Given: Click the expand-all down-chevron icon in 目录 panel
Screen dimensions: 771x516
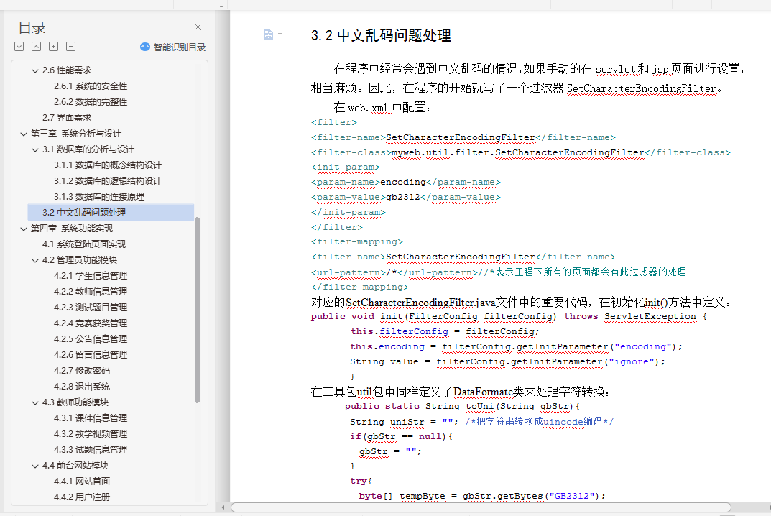Looking at the screenshot, I should click(19, 47).
